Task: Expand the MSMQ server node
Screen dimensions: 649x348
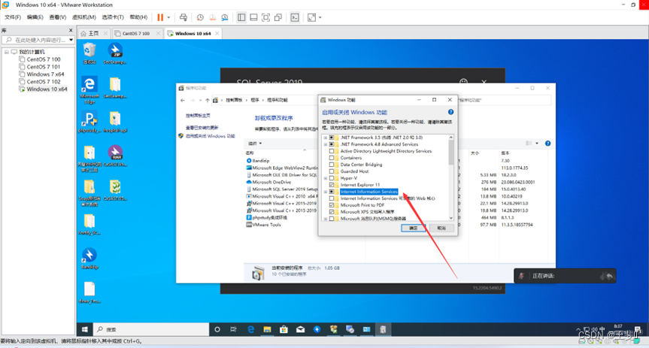Action: [x=326, y=219]
